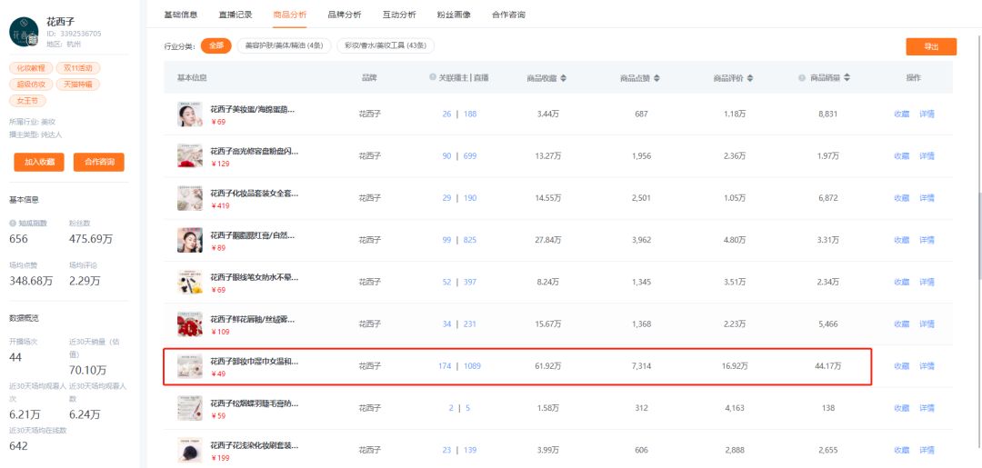The image size is (982, 468).
Task: Click 收藏 in the 眼线笔 row
Action: 901,283
